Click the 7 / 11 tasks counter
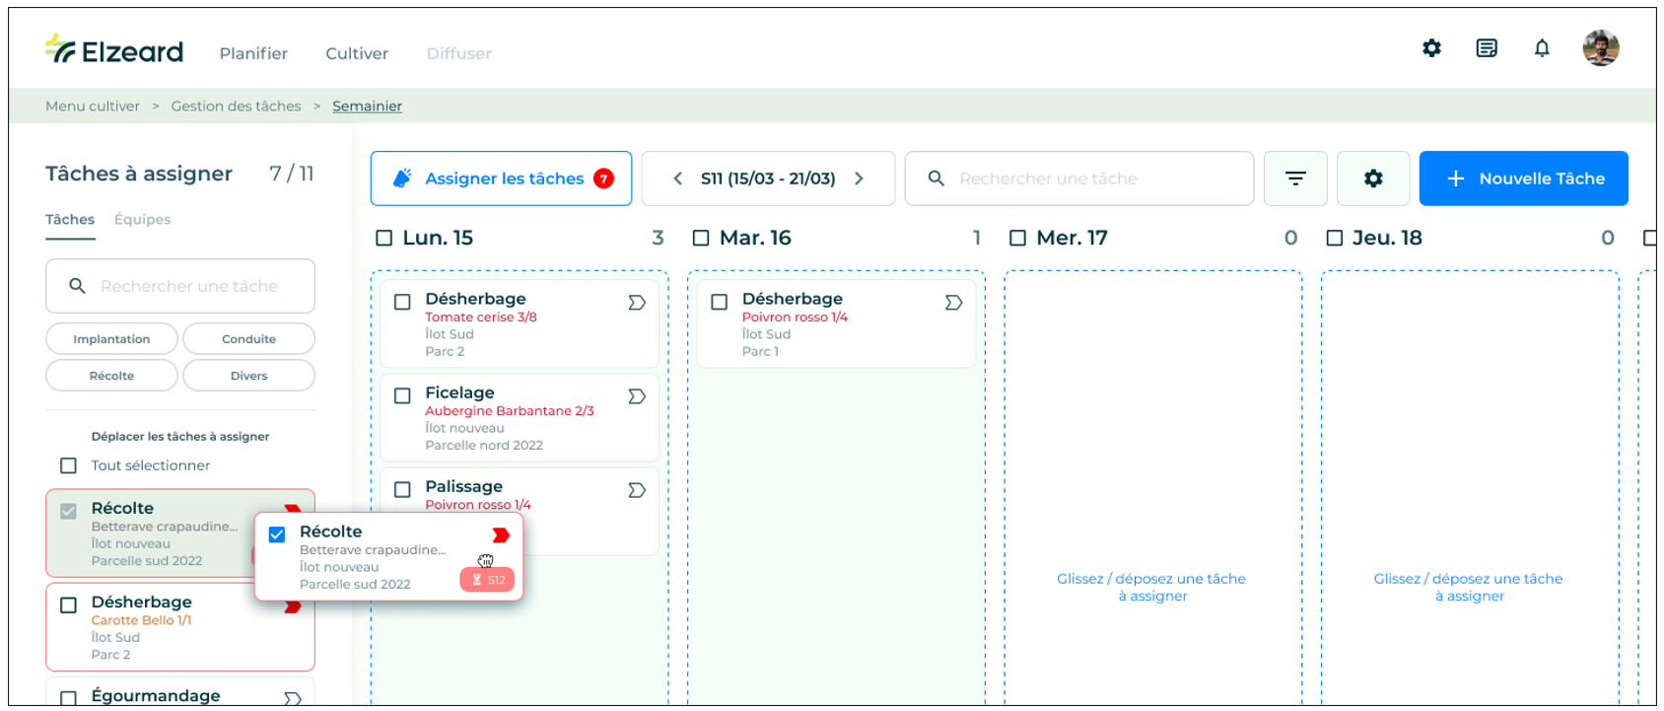1664x711 pixels. click(292, 174)
